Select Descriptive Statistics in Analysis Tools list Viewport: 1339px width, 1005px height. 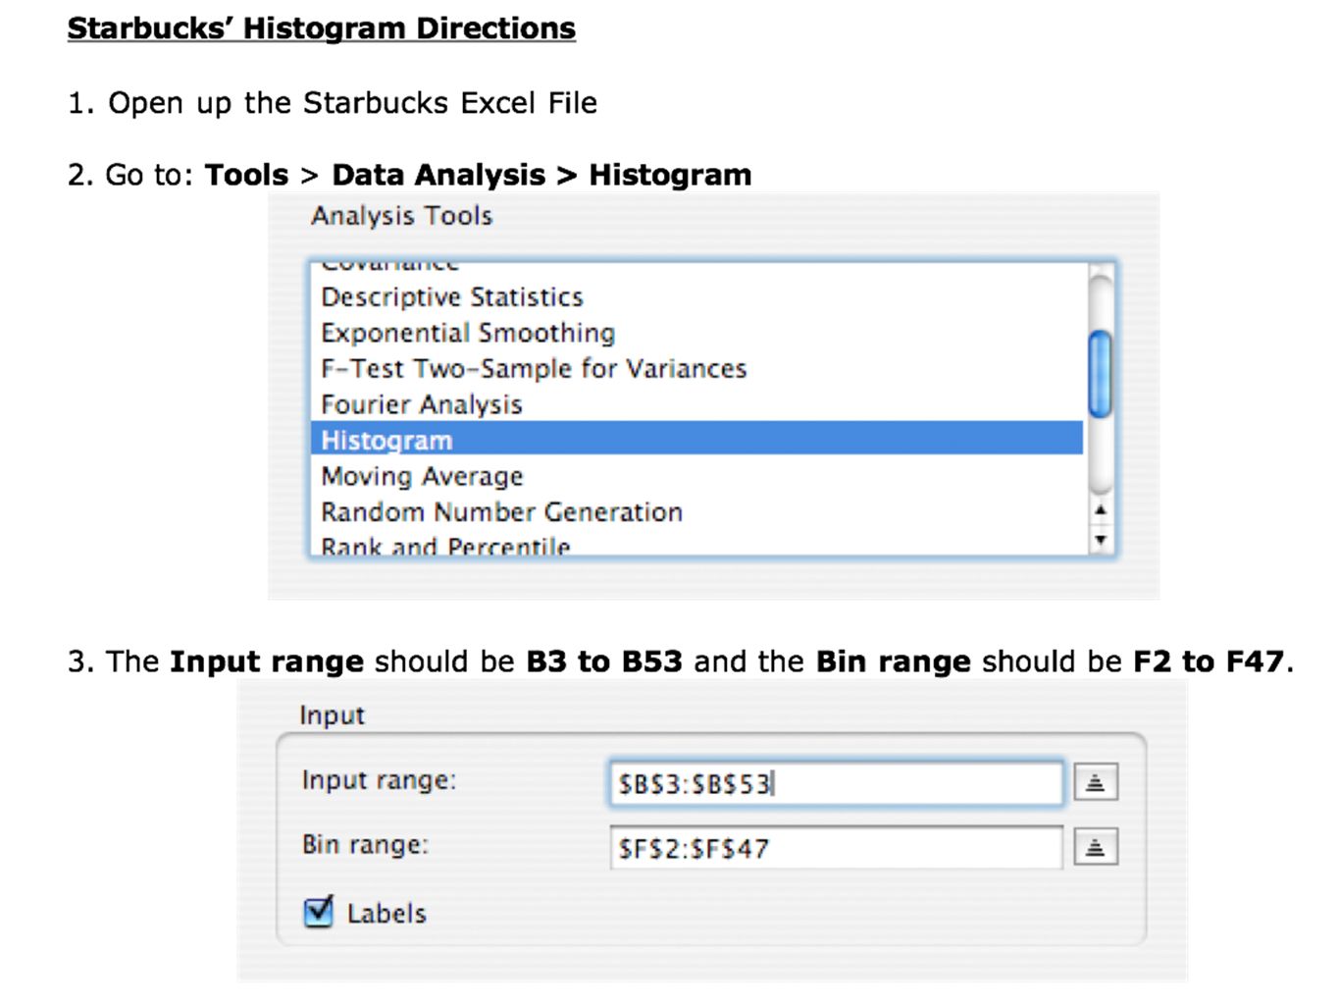click(697, 297)
